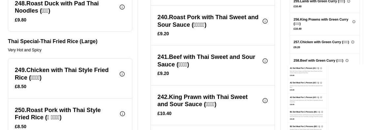This screenshot has height=130, width=365.
Task: Show info for A2 Set Meal
Action: pos(321,83)
